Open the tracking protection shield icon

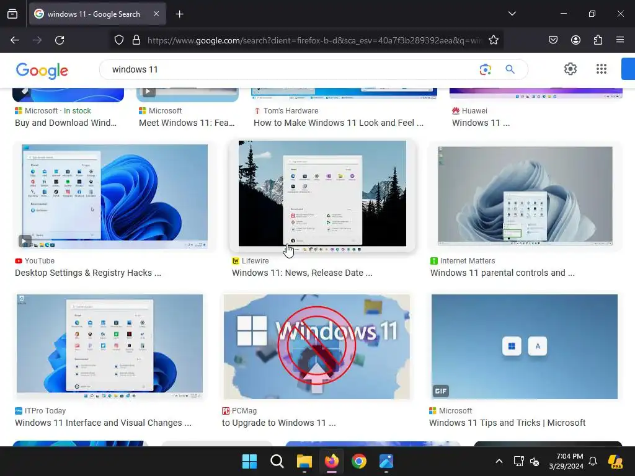coord(118,40)
